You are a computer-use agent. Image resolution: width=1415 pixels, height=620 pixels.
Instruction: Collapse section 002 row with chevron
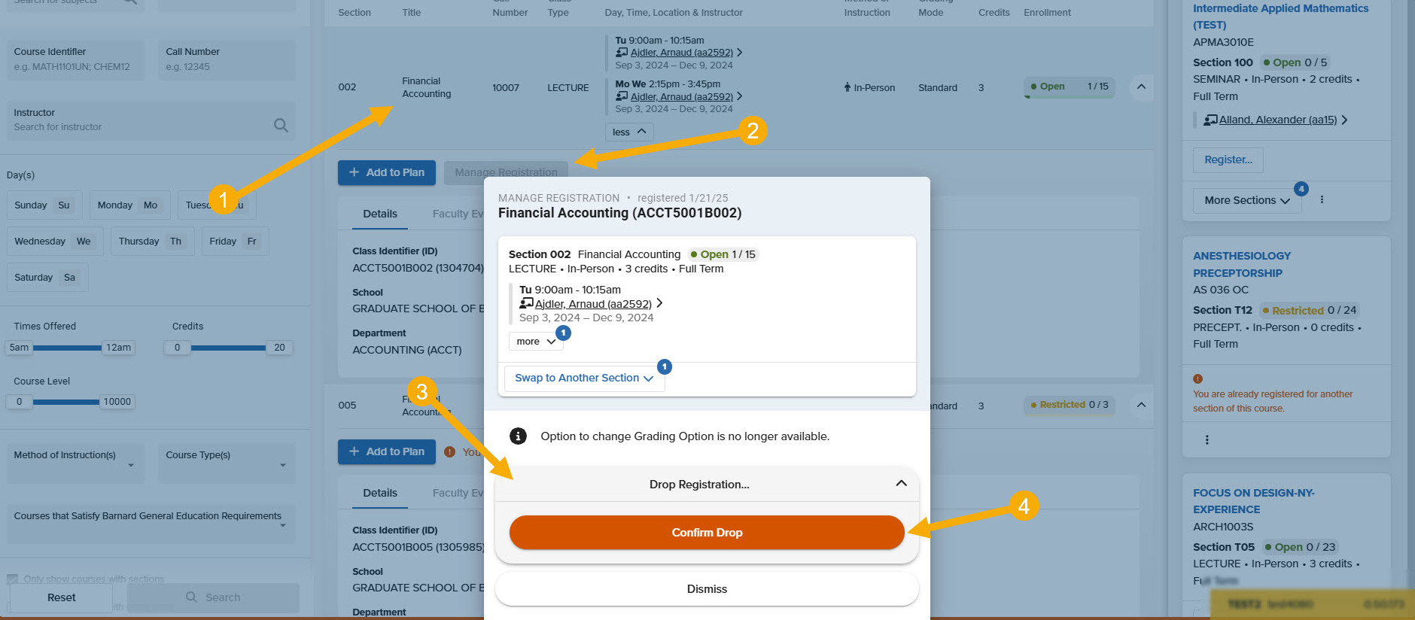pyautogui.click(x=1141, y=87)
